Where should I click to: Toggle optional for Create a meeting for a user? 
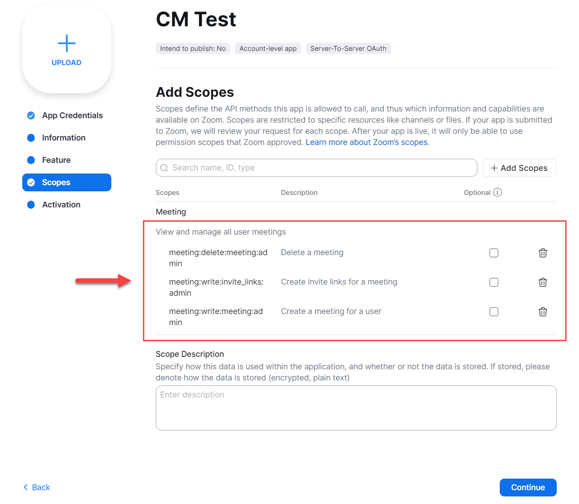494,312
